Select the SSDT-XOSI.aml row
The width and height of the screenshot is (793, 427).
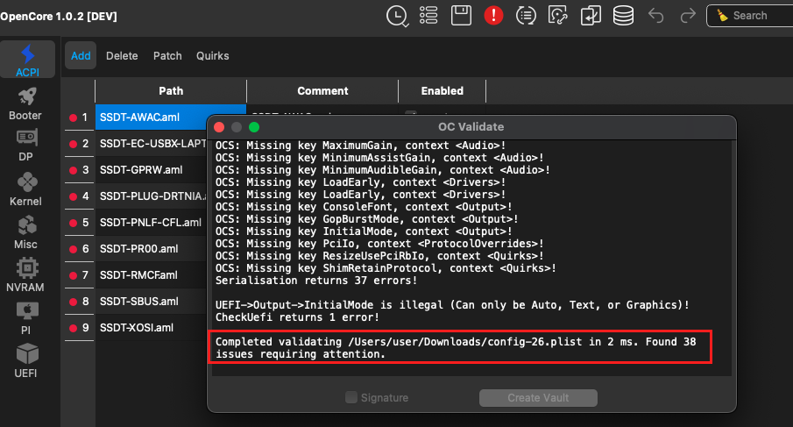click(x=152, y=328)
